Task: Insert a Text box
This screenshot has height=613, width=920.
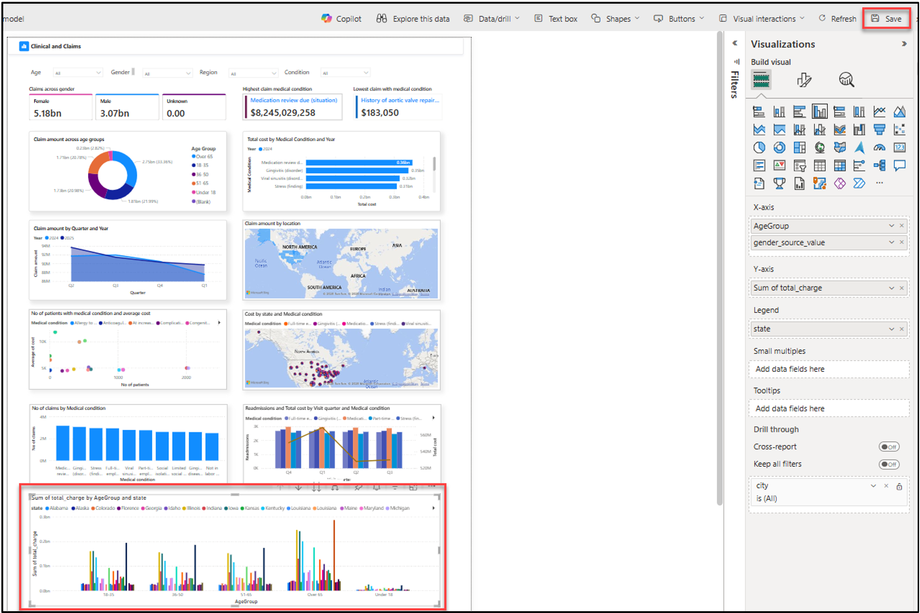Action: (556, 19)
